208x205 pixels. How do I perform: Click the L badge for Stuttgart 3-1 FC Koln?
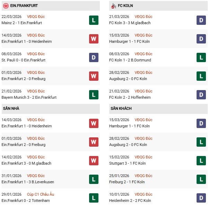click(201, 160)
